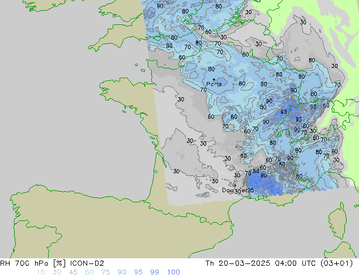The height and width of the screenshot is (277, 359).
Task: Click the light blue legend value 60
Action: pyautogui.click(x=89, y=272)
